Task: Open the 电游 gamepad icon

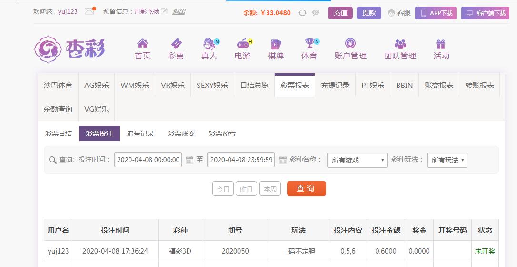Action: [243, 44]
